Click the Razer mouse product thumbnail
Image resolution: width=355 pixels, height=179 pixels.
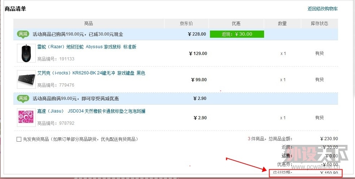pos(26,53)
